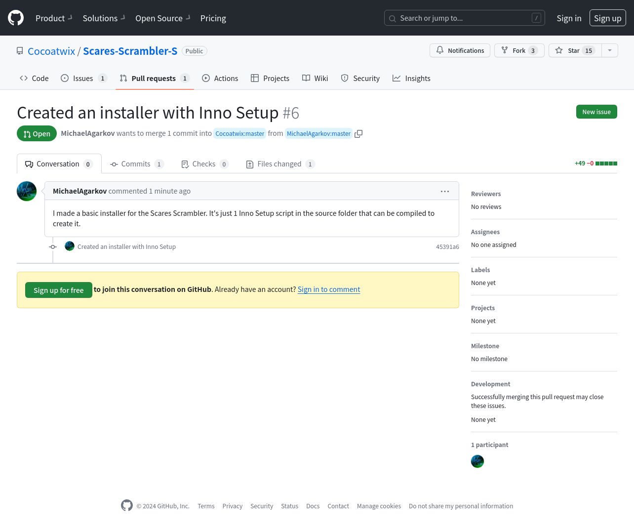
Task: Open the footer Docs link
Action: (313, 506)
